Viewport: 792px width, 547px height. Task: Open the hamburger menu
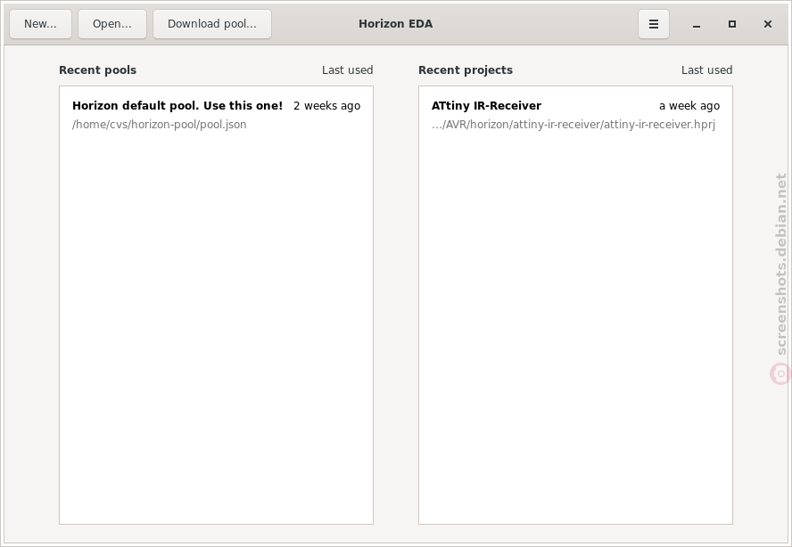click(653, 24)
